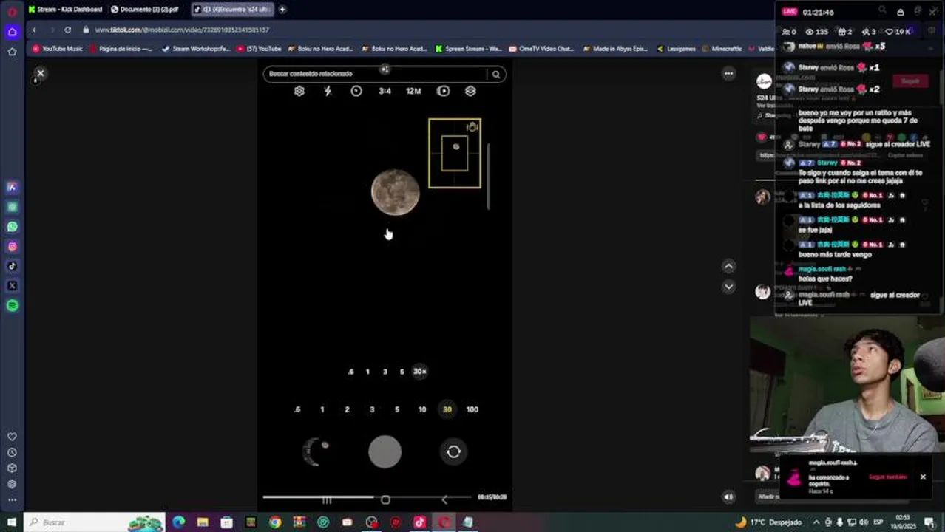
Task: Mute the TikTok video volume
Action: (x=728, y=497)
